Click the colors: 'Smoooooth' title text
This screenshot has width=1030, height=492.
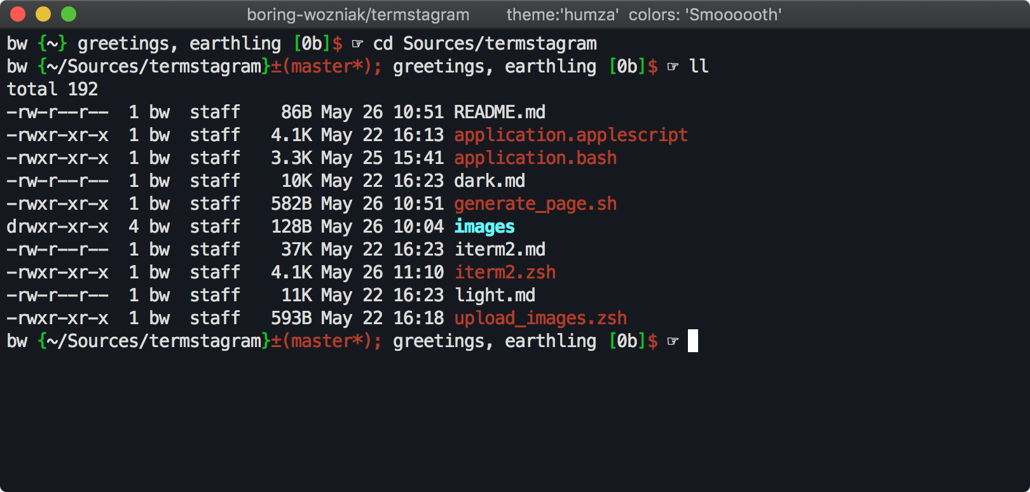click(x=705, y=15)
